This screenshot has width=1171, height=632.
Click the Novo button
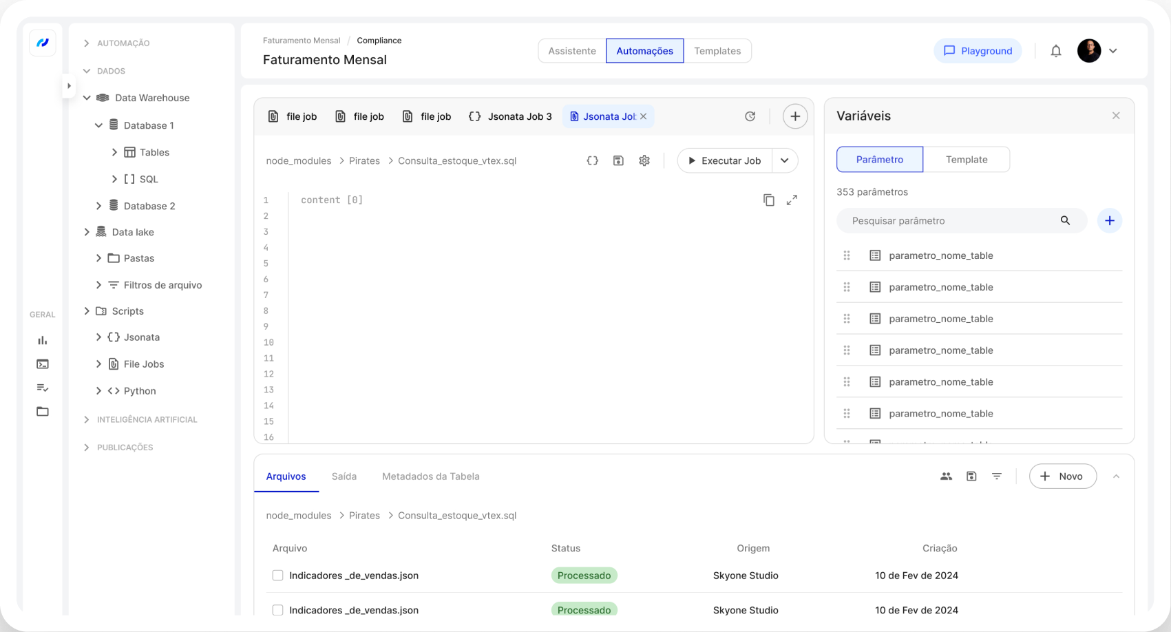1062,476
